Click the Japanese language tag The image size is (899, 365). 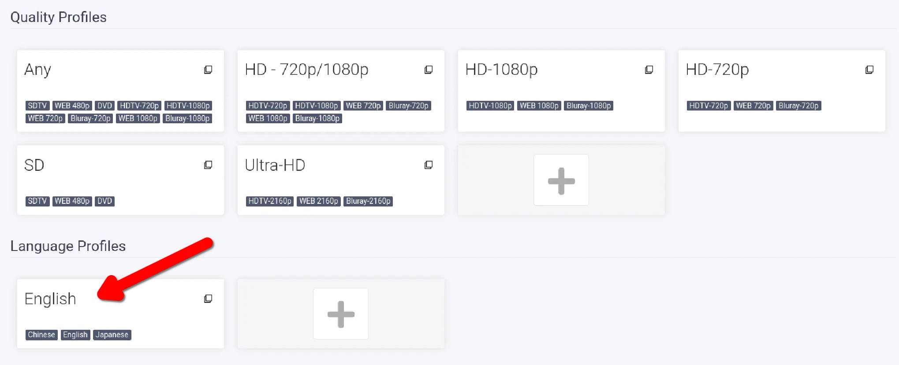112,335
